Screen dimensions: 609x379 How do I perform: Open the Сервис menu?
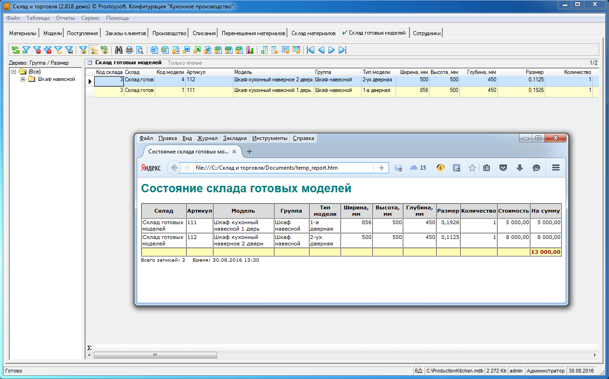91,18
